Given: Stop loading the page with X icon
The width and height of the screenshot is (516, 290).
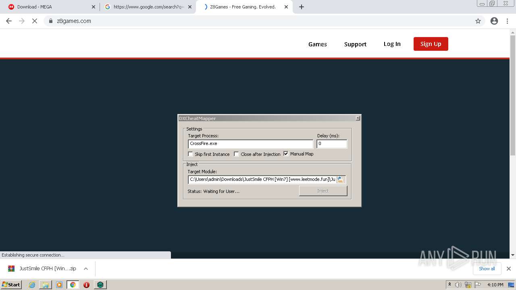Looking at the screenshot, I should 35,21.
